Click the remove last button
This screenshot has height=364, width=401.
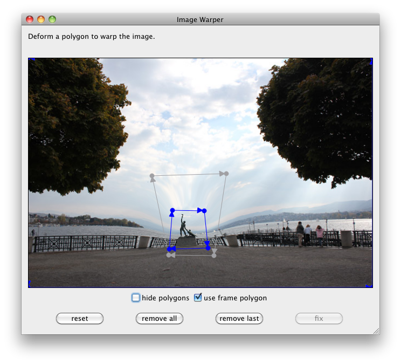click(x=239, y=319)
